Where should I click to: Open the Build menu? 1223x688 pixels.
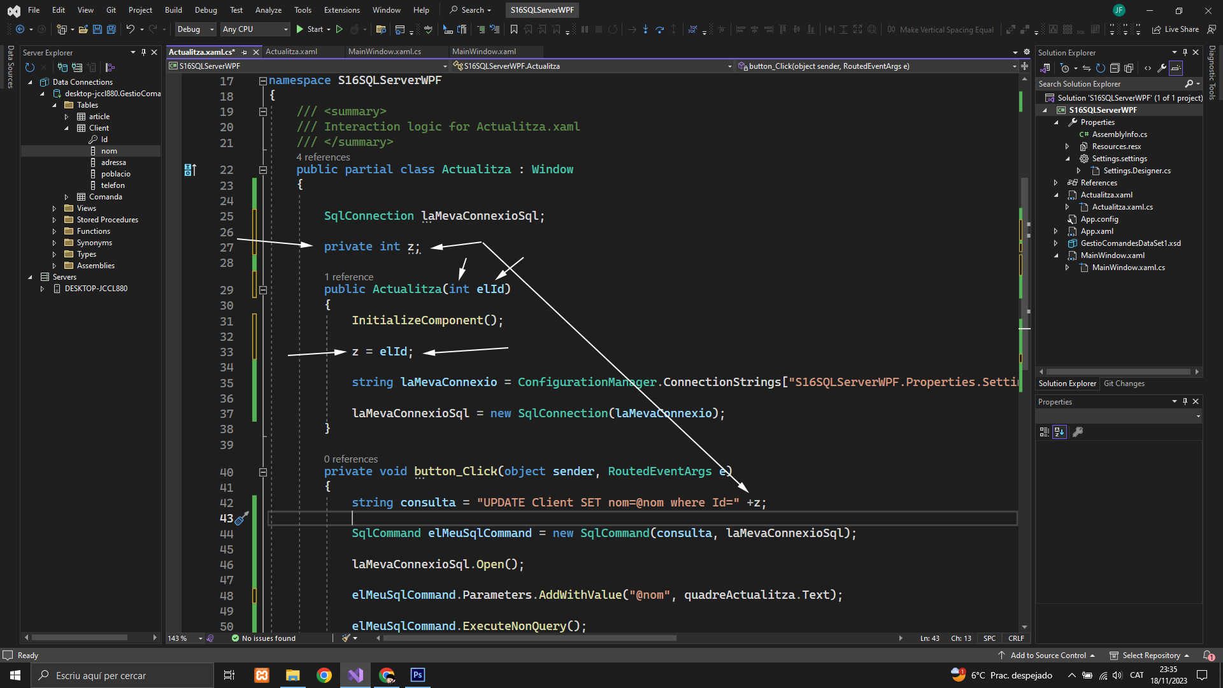173,10
